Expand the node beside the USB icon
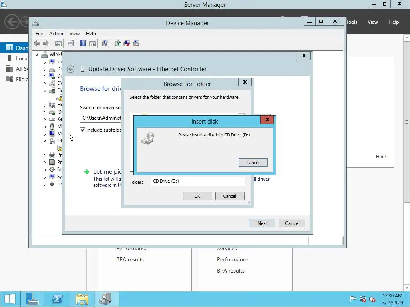The width and height of the screenshot is (410, 307). click(x=45, y=184)
